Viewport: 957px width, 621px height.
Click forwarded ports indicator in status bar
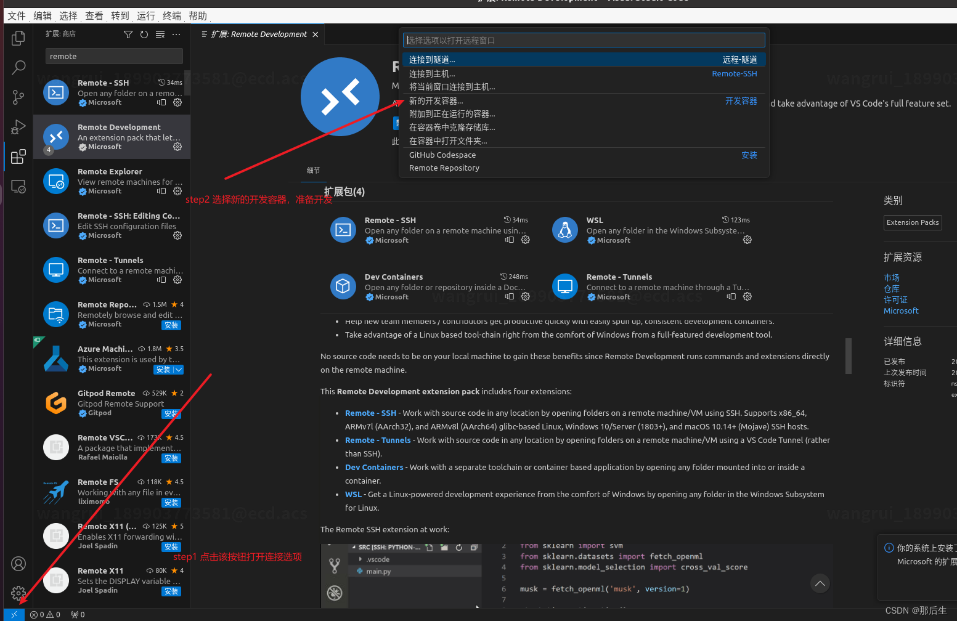pyautogui.click(x=78, y=614)
